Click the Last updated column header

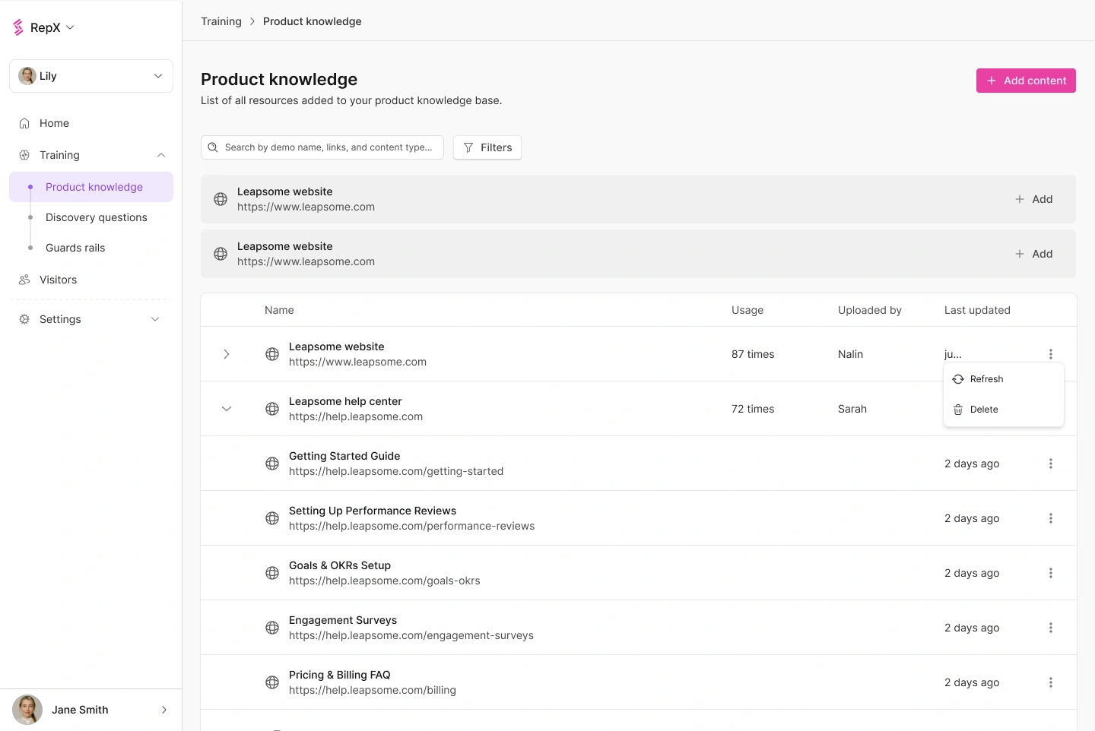click(x=977, y=310)
